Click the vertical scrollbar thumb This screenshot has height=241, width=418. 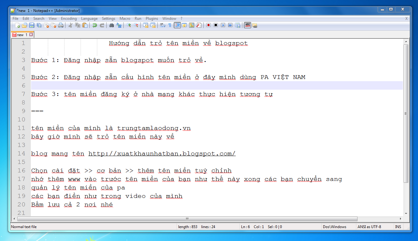406,114
